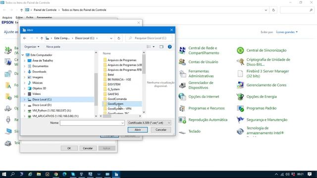Open Opções de Energia icon
The width and height of the screenshot is (317, 178).
240,97
